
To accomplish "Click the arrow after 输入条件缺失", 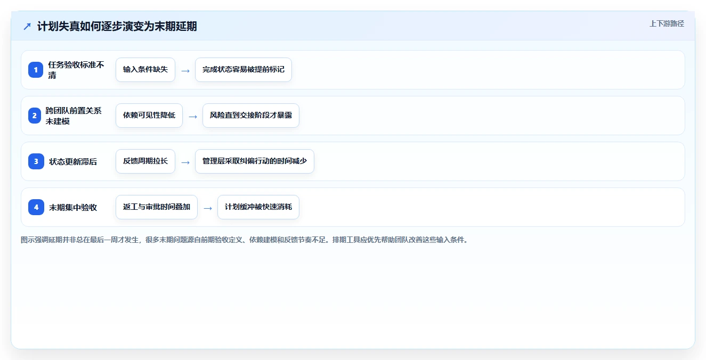I will pyautogui.click(x=185, y=70).
